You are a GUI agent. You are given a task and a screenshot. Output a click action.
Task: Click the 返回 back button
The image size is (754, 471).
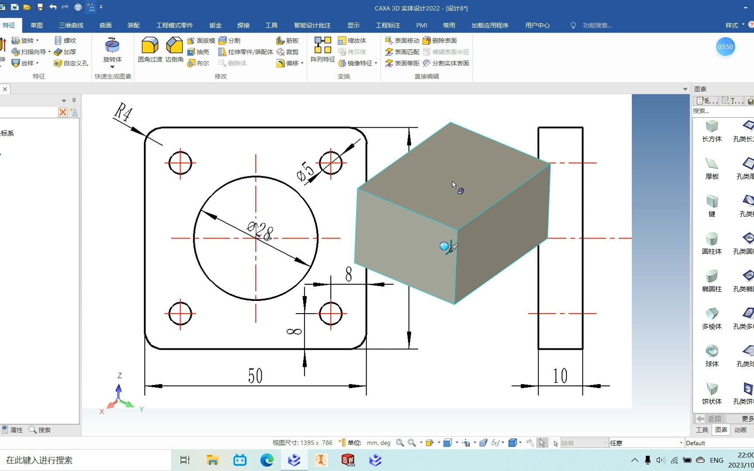tap(709, 419)
